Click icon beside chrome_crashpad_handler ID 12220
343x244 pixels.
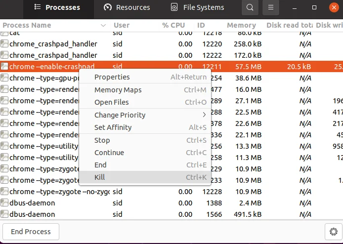click(4, 44)
